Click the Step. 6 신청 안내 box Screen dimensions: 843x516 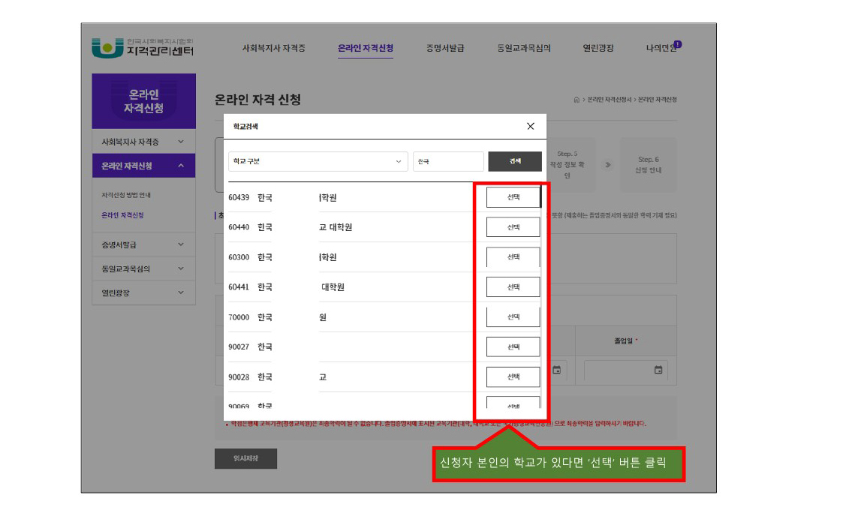coord(648,165)
